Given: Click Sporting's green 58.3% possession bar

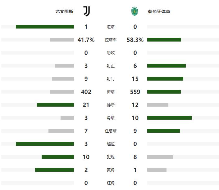Looking at the screenshot, I should (x=164, y=40).
